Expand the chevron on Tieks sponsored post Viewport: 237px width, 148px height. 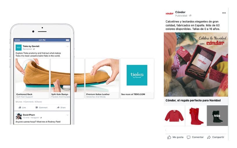68,47
